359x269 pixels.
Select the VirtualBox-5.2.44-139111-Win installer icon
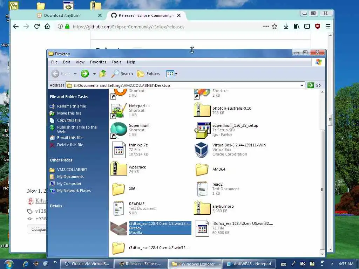(202, 150)
